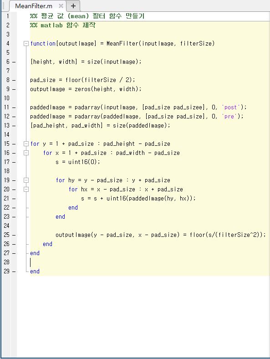Image resolution: width=270 pixels, height=359 pixels.
Task: Click line number 3 in gutter
Action: (x=8, y=34)
